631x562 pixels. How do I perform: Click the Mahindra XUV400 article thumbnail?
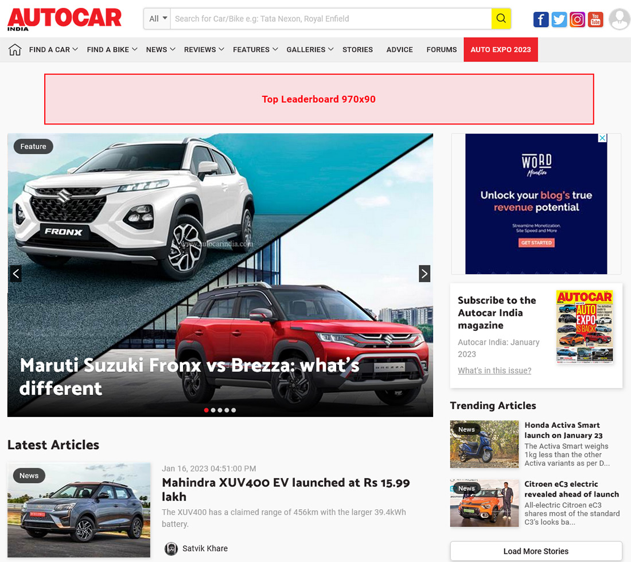click(x=79, y=510)
